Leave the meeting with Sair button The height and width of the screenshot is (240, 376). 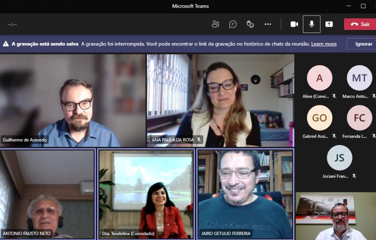click(x=360, y=24)
